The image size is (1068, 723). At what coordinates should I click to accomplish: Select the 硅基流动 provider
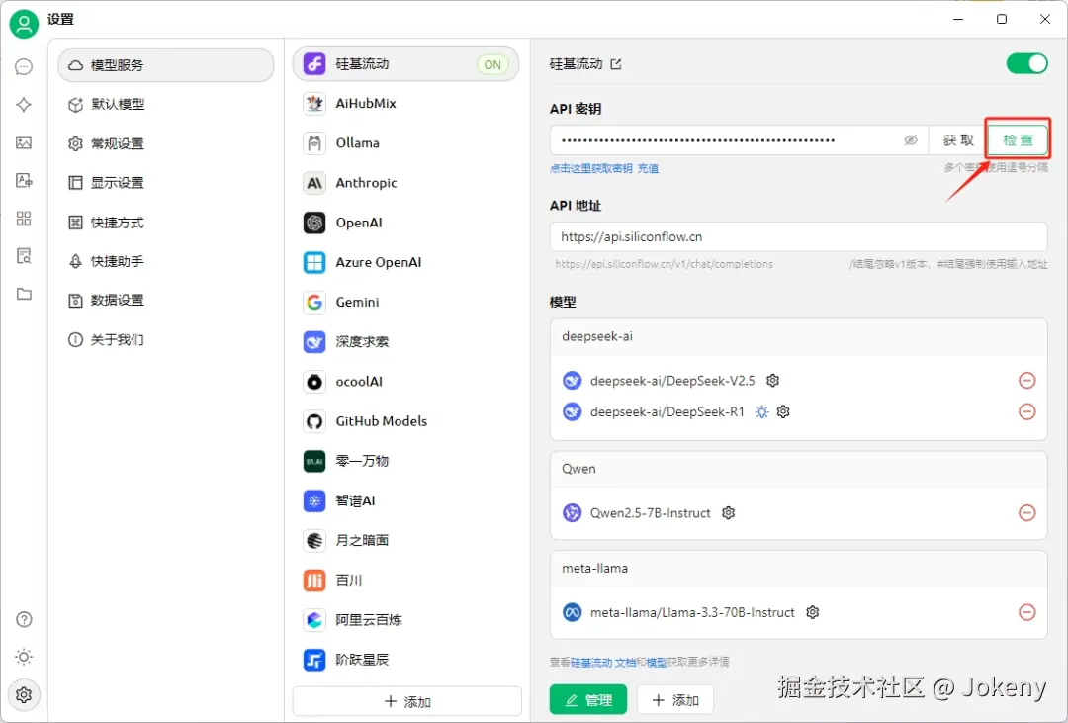pyautogui.click(x=406, y=64)
